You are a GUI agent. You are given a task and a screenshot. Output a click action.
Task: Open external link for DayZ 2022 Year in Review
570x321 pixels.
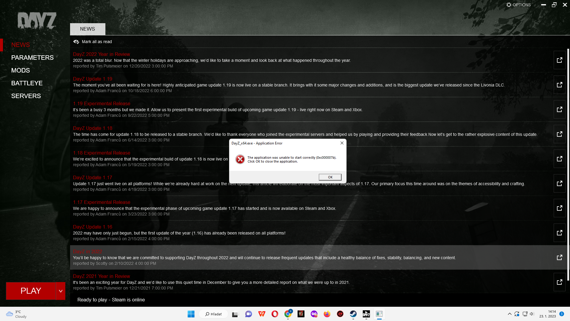coord(559,60)
